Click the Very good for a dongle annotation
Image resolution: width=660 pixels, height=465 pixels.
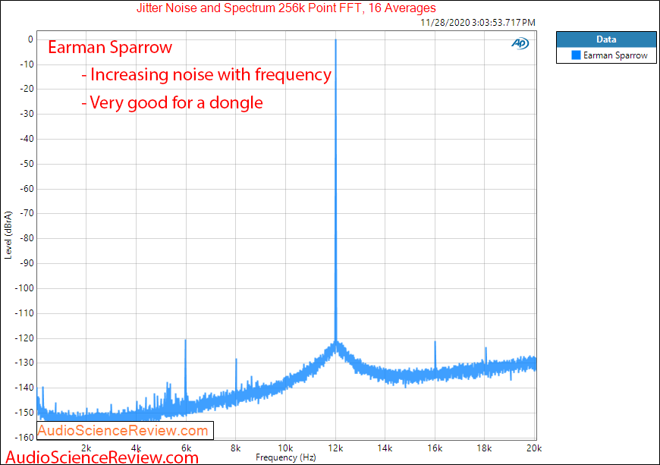tap(172, 102)
